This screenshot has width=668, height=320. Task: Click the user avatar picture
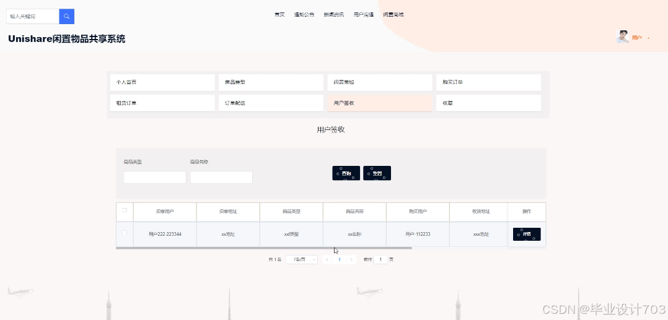pos(622,37)
